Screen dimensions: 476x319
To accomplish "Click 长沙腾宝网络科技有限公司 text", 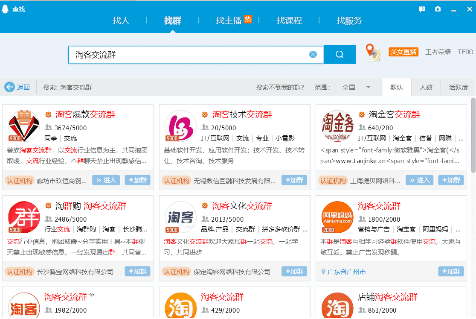I will pos(75,272).
